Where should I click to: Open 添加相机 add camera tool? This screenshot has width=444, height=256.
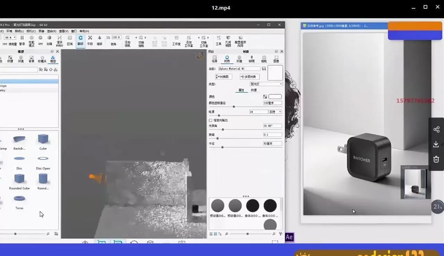click(127, 41)
